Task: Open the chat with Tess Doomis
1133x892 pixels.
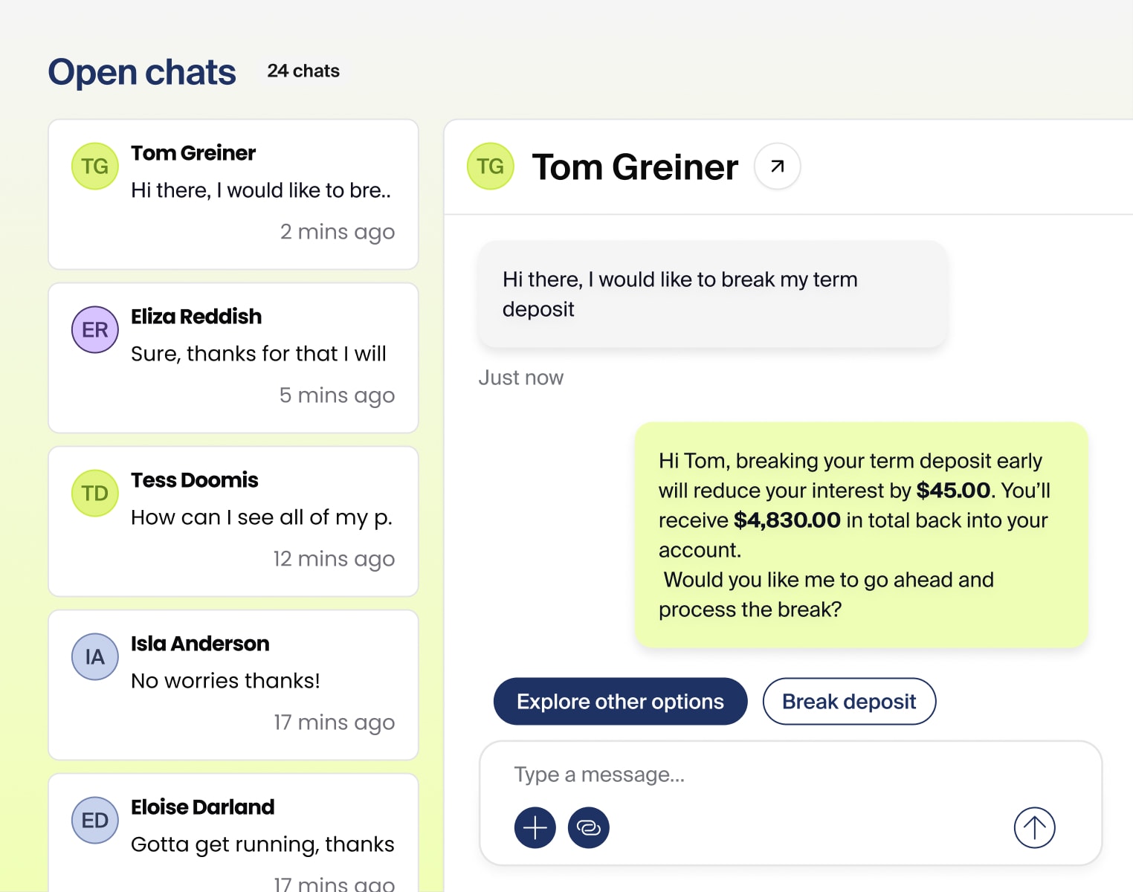Action: (x=233, y=521)
